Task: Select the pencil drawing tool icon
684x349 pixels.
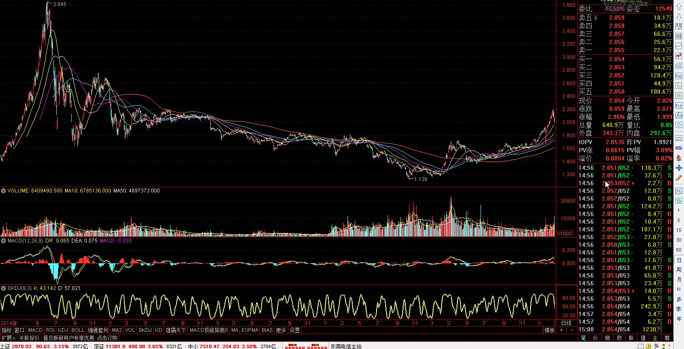Action: click(678, 177)
